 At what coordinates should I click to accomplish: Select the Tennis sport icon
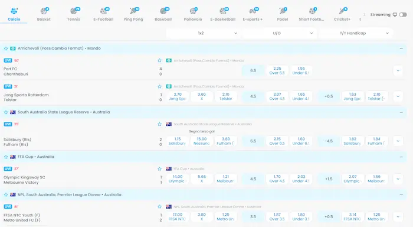(74, 11)
